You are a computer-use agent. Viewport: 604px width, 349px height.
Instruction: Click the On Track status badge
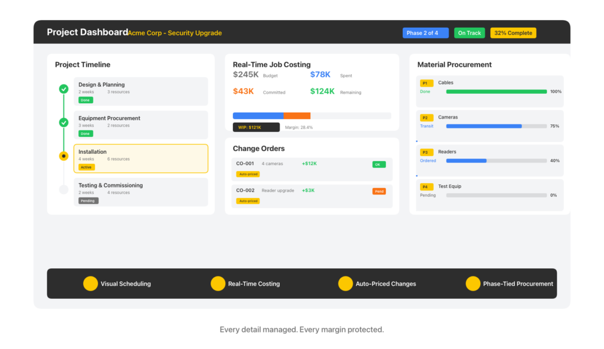coord(470,33)
